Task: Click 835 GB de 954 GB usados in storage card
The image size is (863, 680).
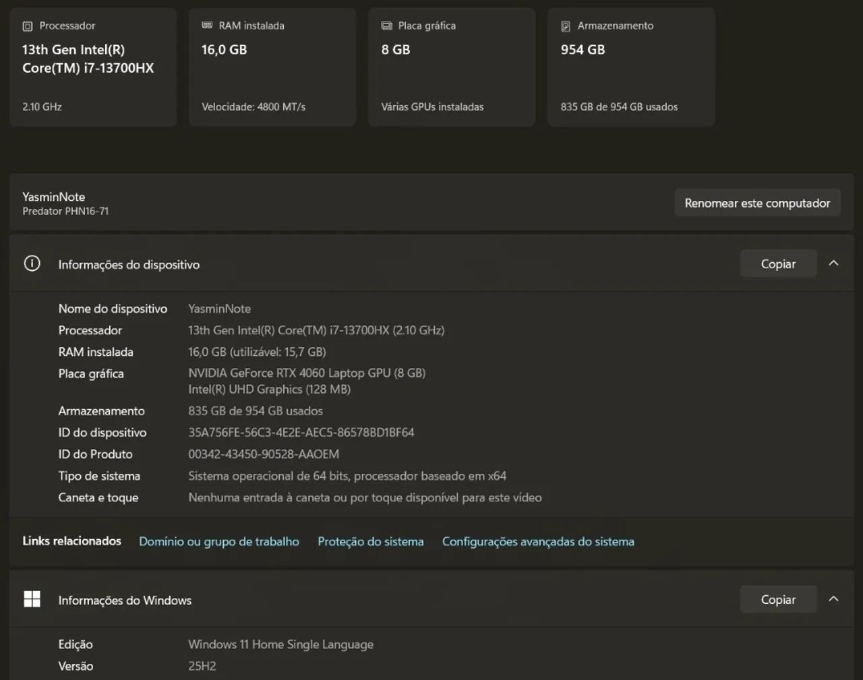Action: (x=619, y=106)
